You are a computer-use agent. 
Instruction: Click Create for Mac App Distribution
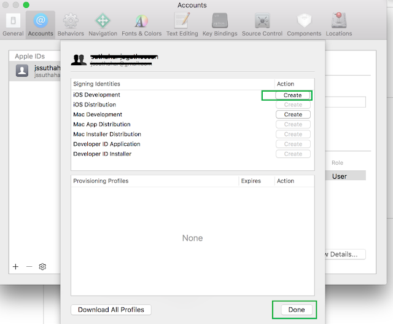coord(293,124)
